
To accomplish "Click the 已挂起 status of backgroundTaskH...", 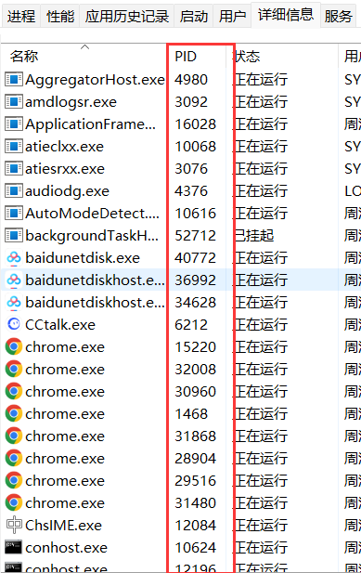I will (x=254, y=236).
